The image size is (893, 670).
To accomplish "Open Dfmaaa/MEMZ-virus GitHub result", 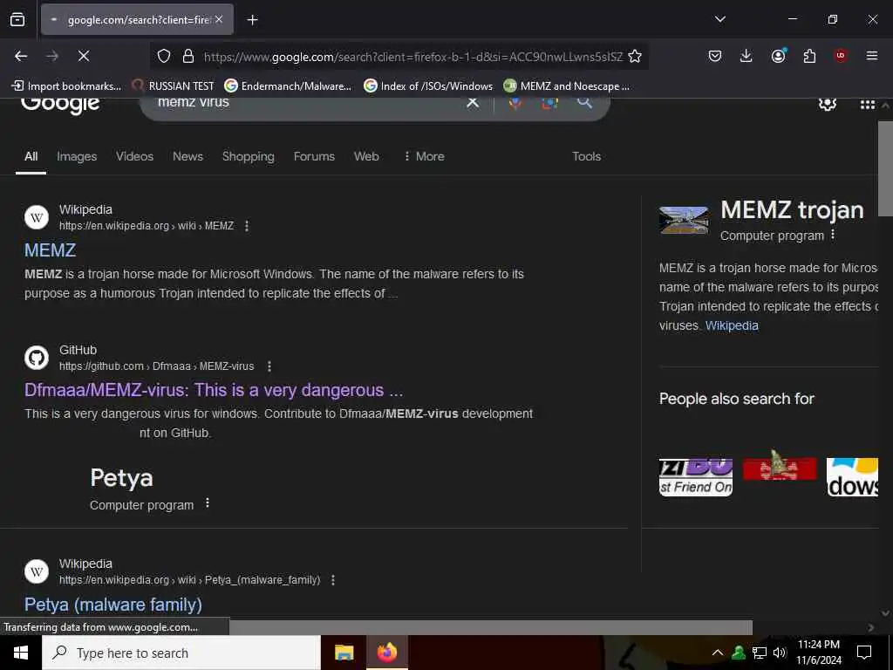I will point(214,390).
